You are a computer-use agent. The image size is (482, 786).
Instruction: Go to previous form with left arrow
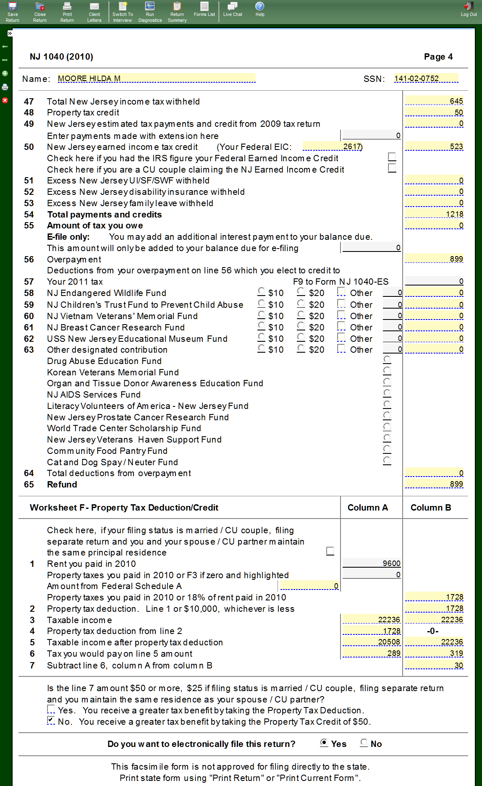point(5,47)
